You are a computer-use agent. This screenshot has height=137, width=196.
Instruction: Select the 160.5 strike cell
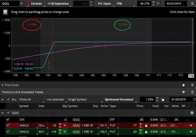click(x=104, y=132)
